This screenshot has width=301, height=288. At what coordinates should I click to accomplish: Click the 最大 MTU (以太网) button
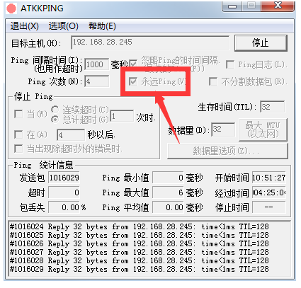coord(263,129)
